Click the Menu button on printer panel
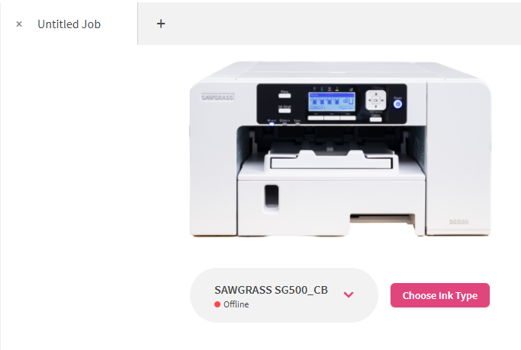The image size is (521, 350). 285,95
